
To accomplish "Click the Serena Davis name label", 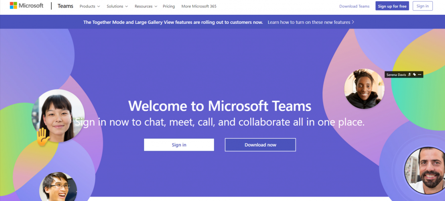I will [396, 75].
